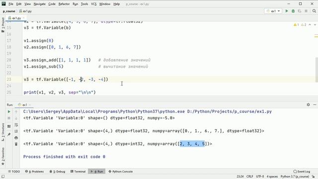This screenshot has width=318, height=179.
Task: Open the Edit menu
Action: coord(19,4)
